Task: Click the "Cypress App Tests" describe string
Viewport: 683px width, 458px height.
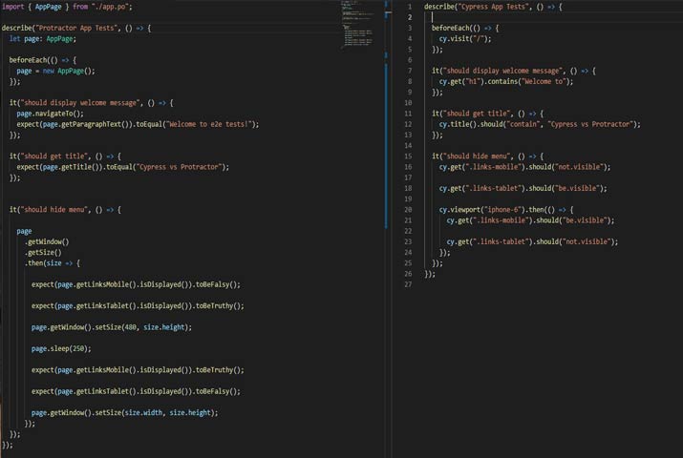Action: [497, 7]
